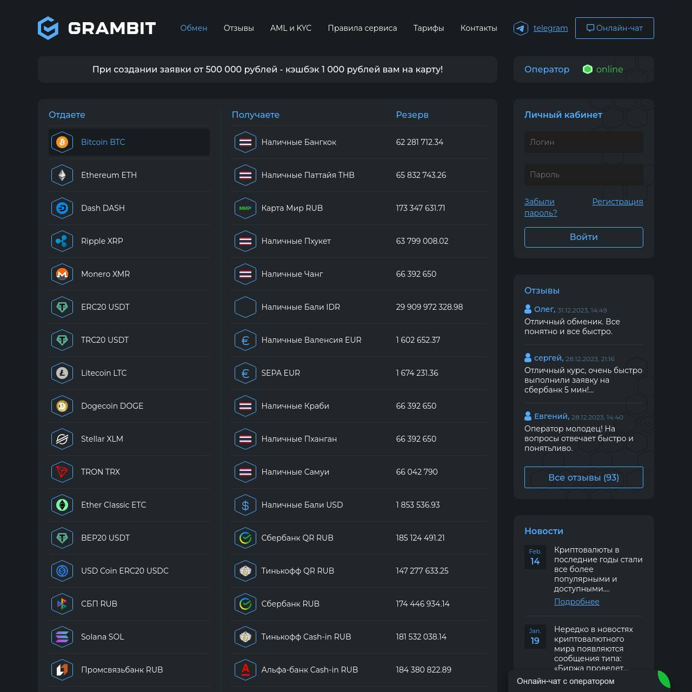Viewport: 692px width, 692px height.
Task: Click reviewer name Олег
Action: 544,309
